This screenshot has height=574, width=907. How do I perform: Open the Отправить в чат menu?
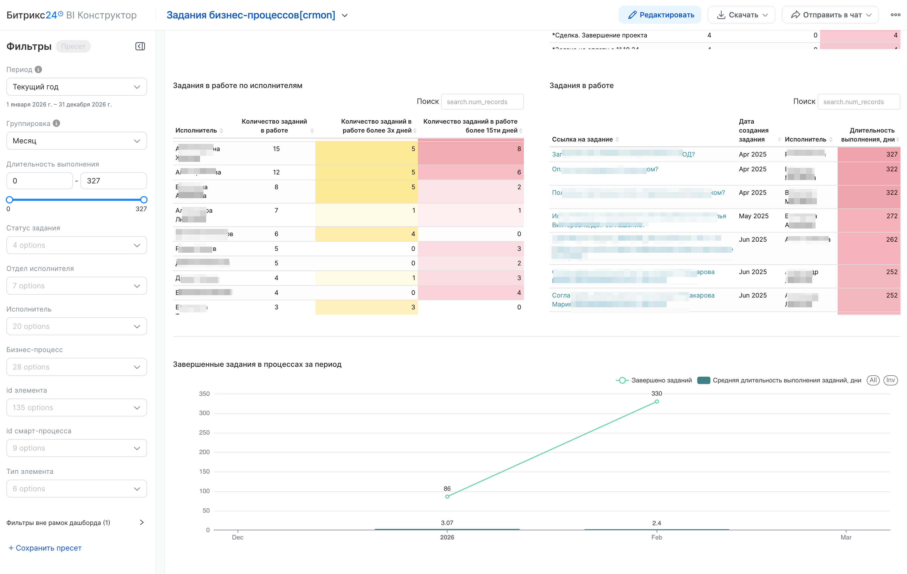pos(830,15)
